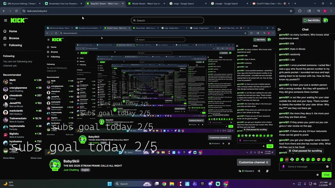
Task: Resume chat via Chat paused for scrolling
Action: (x=305, y=151)
